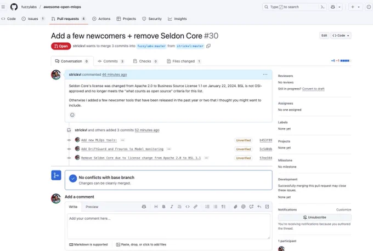The image size is (373, 251).
Task: Switch to the Issues tab
Action: click(x=33, y=19)
